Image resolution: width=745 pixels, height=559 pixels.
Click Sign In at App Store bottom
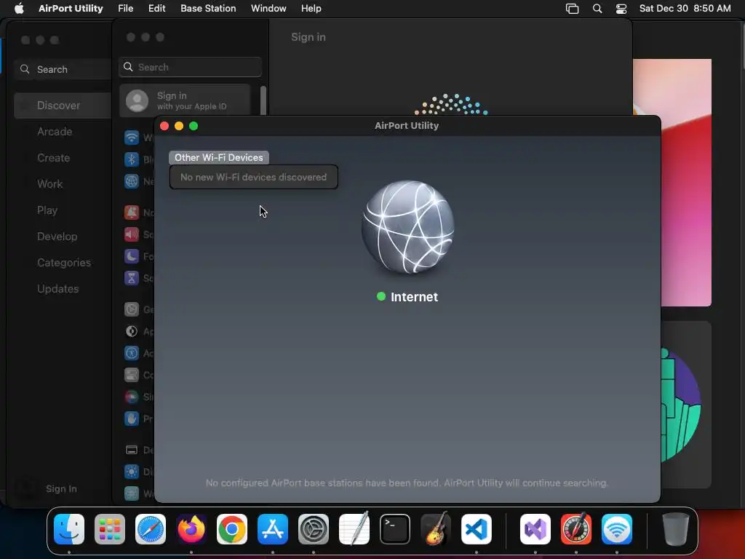click(x=61, y=488)
